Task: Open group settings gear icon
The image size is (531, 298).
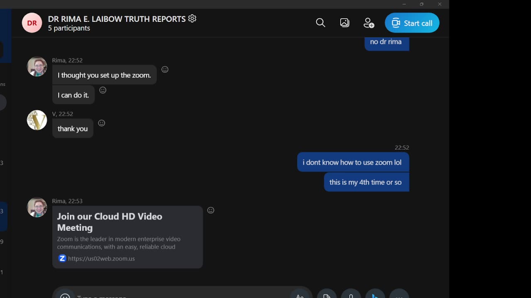Action: coord(192,19)
